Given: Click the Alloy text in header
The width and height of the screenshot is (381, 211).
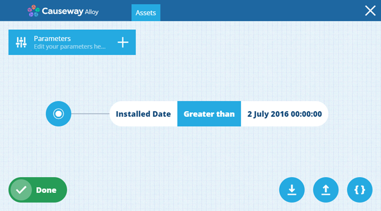Looking at the screenshot, I should 92,12.
